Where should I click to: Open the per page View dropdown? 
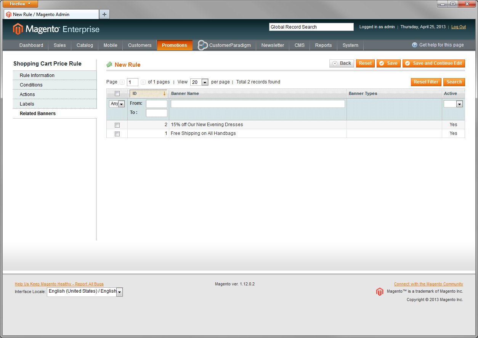[x=199, y=82]
